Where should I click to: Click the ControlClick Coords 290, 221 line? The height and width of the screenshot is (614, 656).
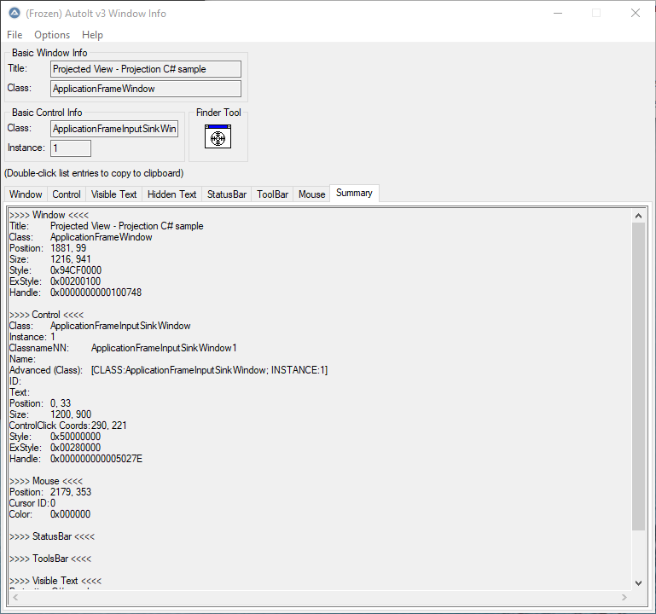(x=67, y=426)
